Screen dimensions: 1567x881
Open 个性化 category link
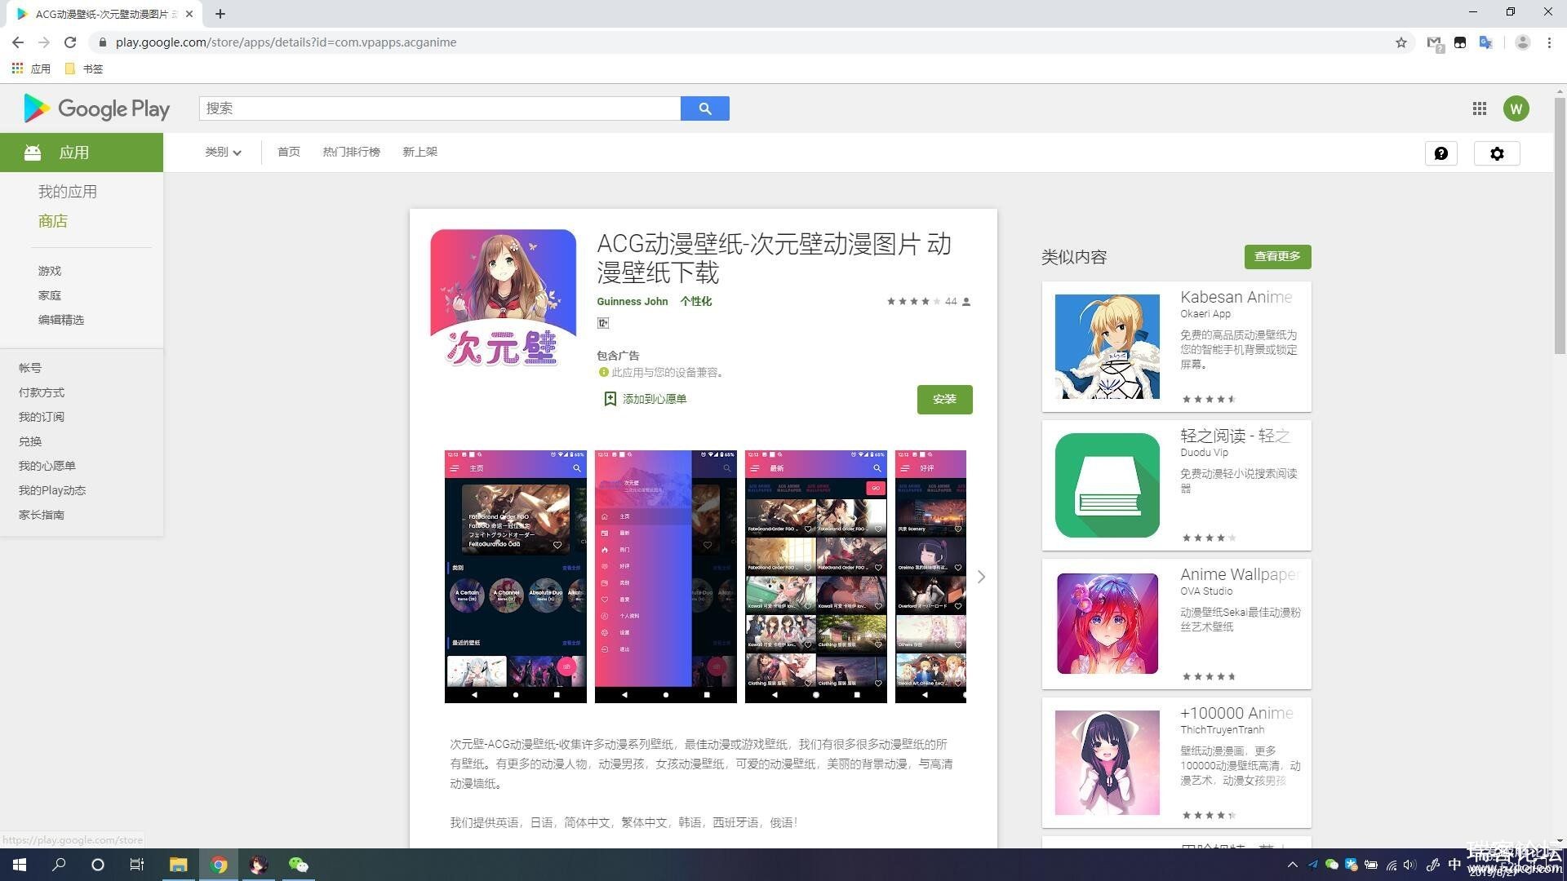tap(696, 302)
